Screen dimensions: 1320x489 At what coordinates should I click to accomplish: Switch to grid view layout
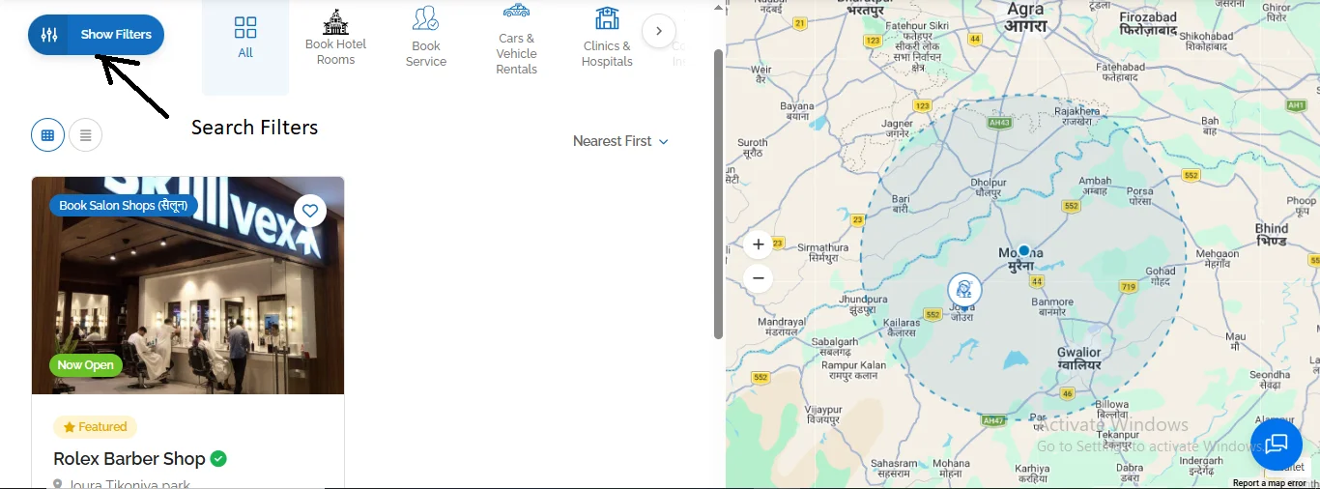48,134
